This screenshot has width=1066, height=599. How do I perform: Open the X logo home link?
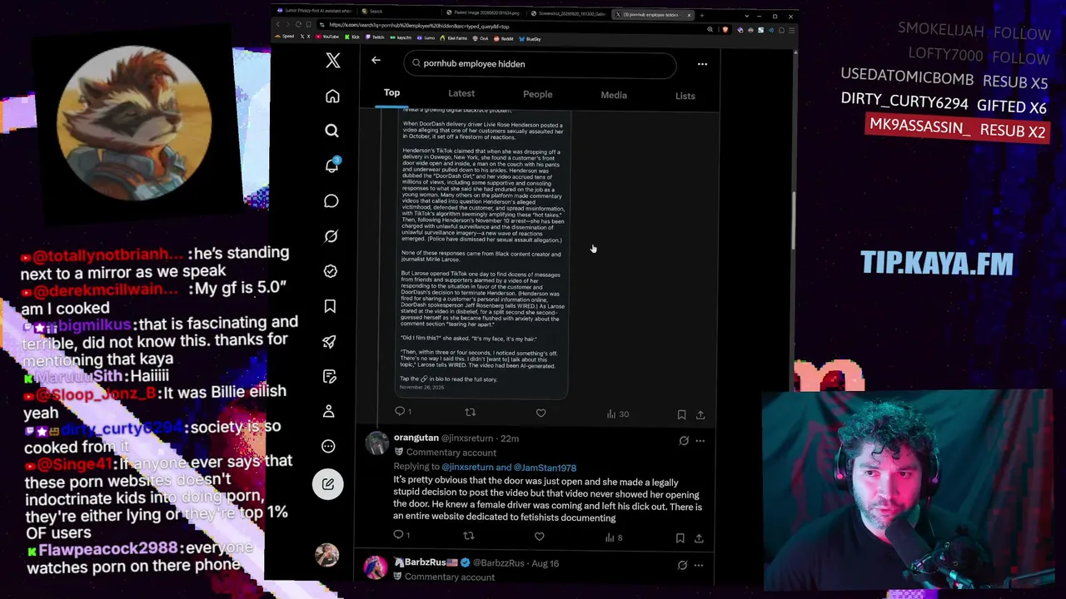coord(332,61)
